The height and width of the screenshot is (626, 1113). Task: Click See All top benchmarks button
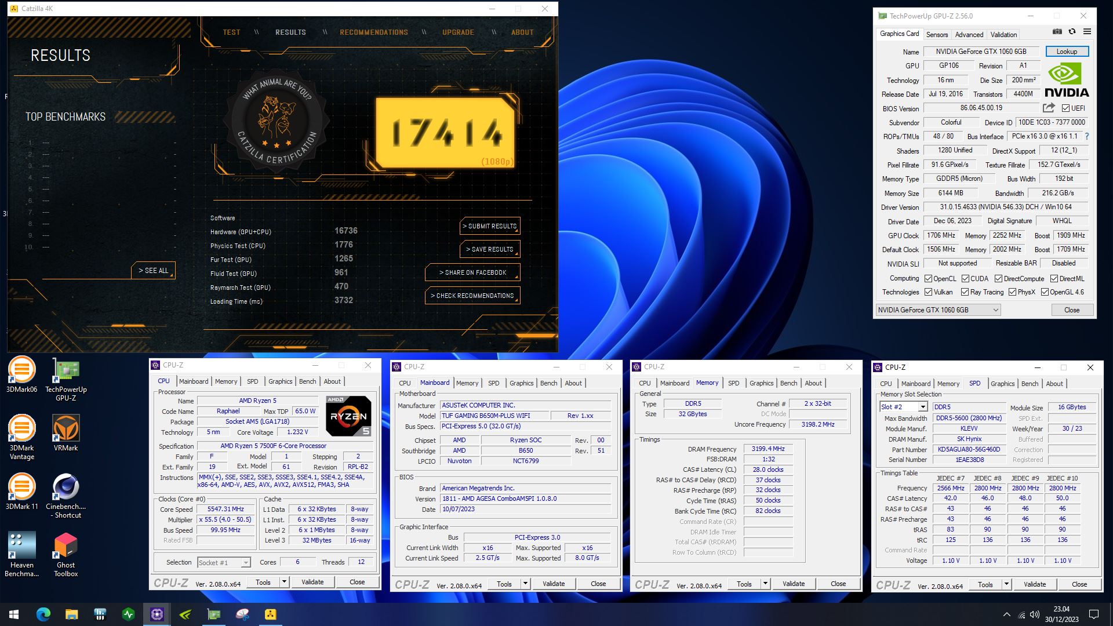[x=154, y=271]
